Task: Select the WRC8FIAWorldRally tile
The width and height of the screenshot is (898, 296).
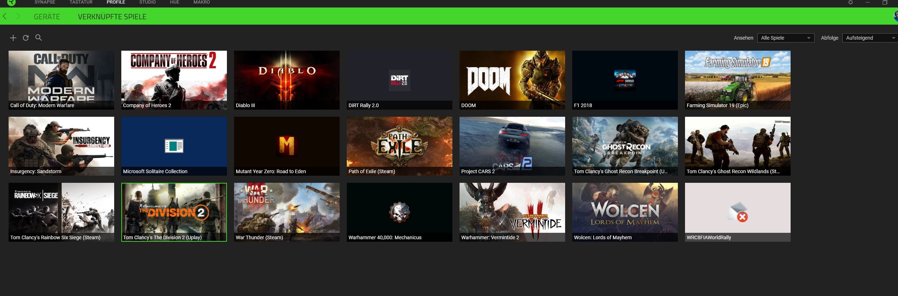Action: (738, 212)
